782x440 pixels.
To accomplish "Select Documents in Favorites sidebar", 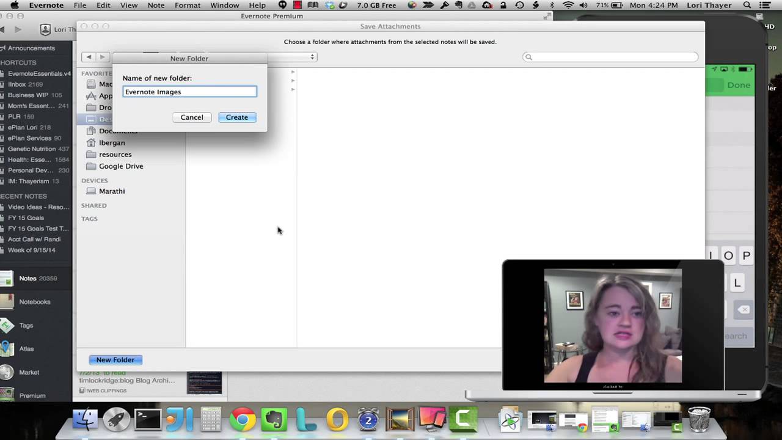I will click(118, 131).
